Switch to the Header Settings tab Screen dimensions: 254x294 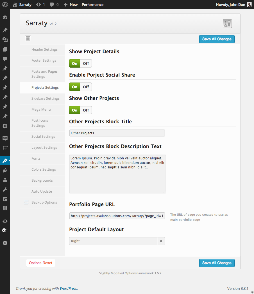[x=44, y=50]
